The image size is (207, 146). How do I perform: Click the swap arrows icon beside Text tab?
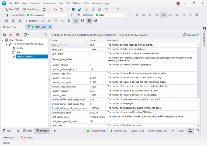pos(18,131)
